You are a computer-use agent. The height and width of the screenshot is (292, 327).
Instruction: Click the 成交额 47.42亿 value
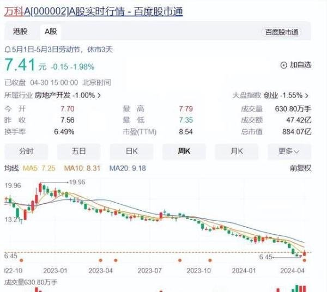click(x=299, y=120)
